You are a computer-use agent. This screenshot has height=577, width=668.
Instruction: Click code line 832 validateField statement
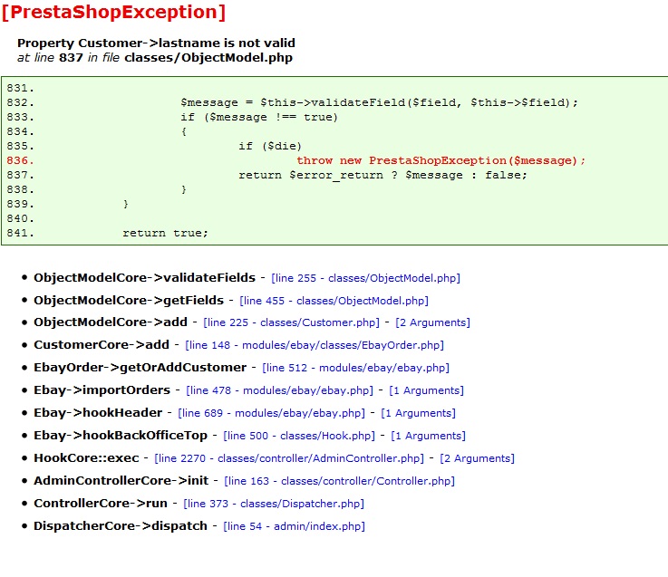click(x=379, y=102)
